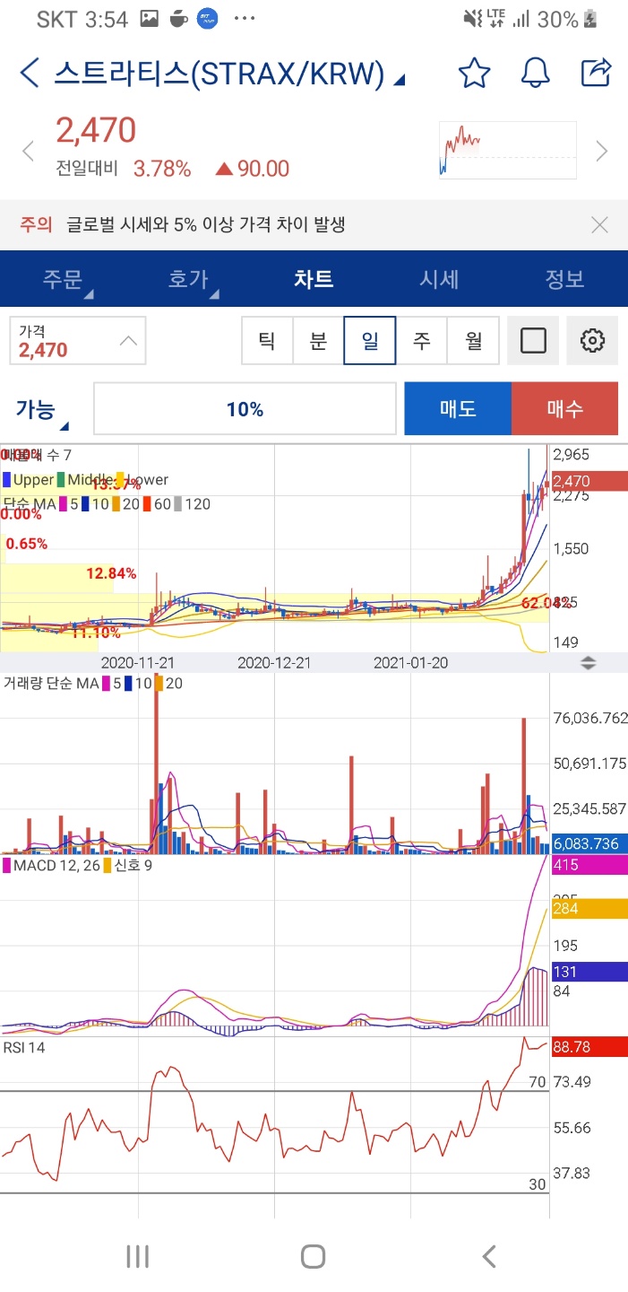Tap the Bollinger Middle legend color swatch
Viewport: 628px width, 1292px height.
click(61, 480)
